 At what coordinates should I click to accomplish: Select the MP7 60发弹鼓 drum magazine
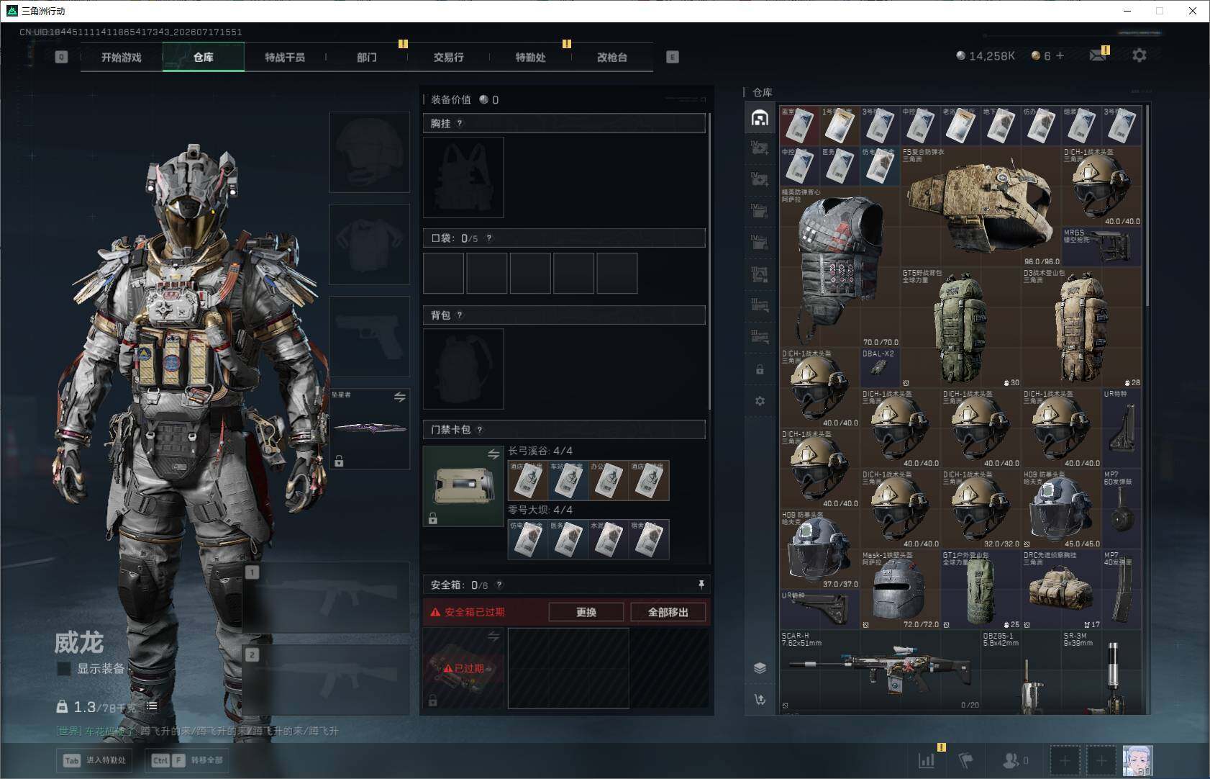tap(1122, 509)
